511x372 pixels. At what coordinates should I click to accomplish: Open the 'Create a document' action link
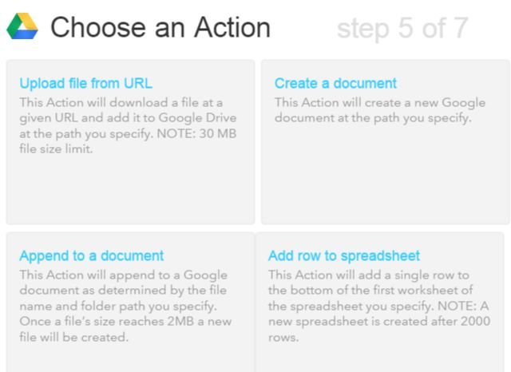(335, 83)
